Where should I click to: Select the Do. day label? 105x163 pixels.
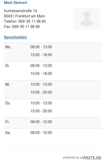pyautogui.click(x=8, y=103)
